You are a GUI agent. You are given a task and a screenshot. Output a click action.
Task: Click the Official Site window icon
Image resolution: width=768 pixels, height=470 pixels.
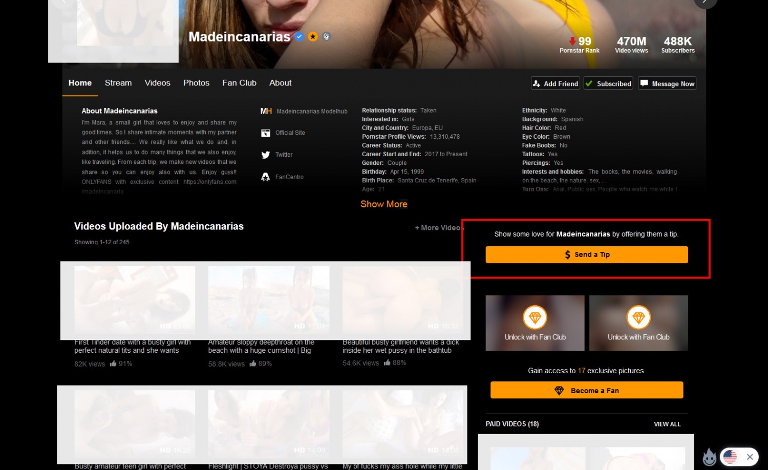266,133
